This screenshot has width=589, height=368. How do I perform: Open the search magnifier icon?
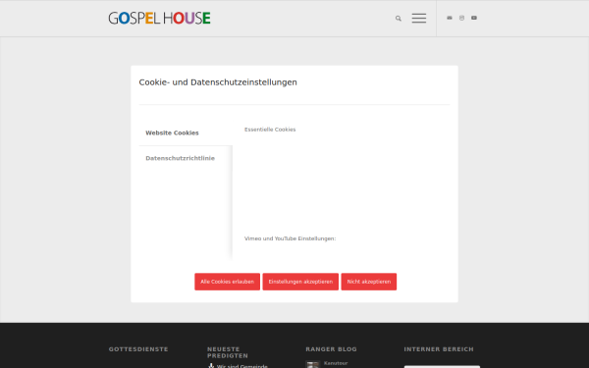click(x=399, y=19)
